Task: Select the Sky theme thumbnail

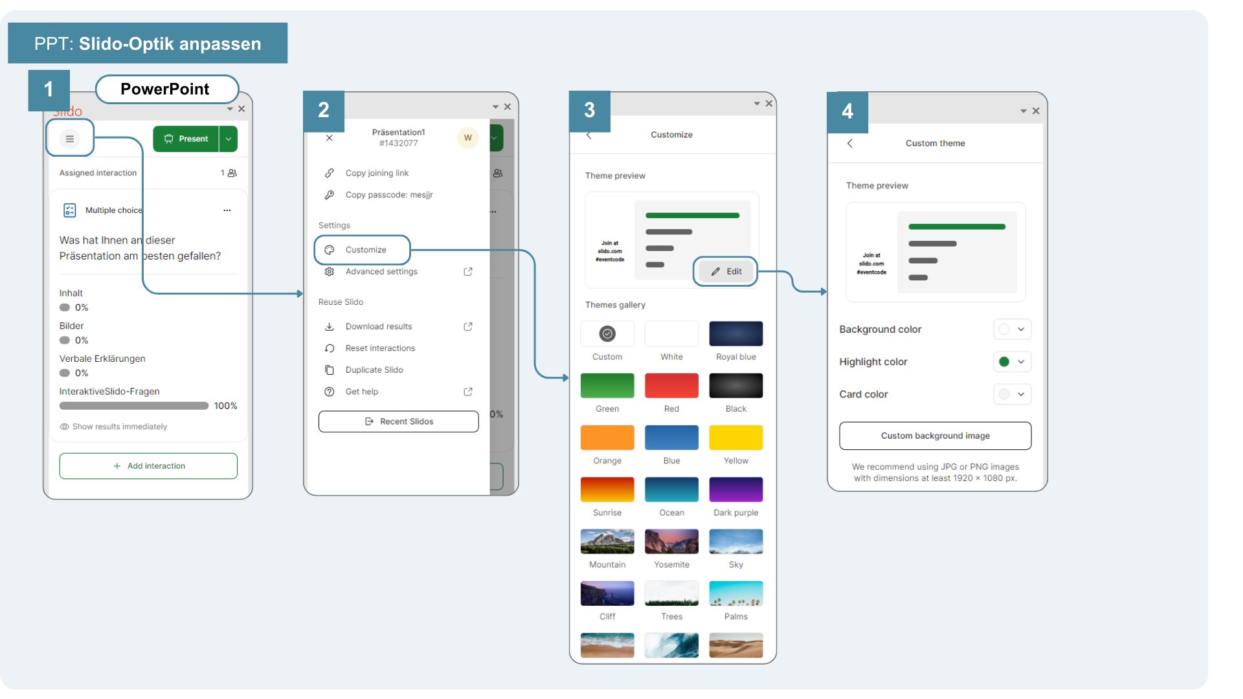Action: click(x=736, y=542)
